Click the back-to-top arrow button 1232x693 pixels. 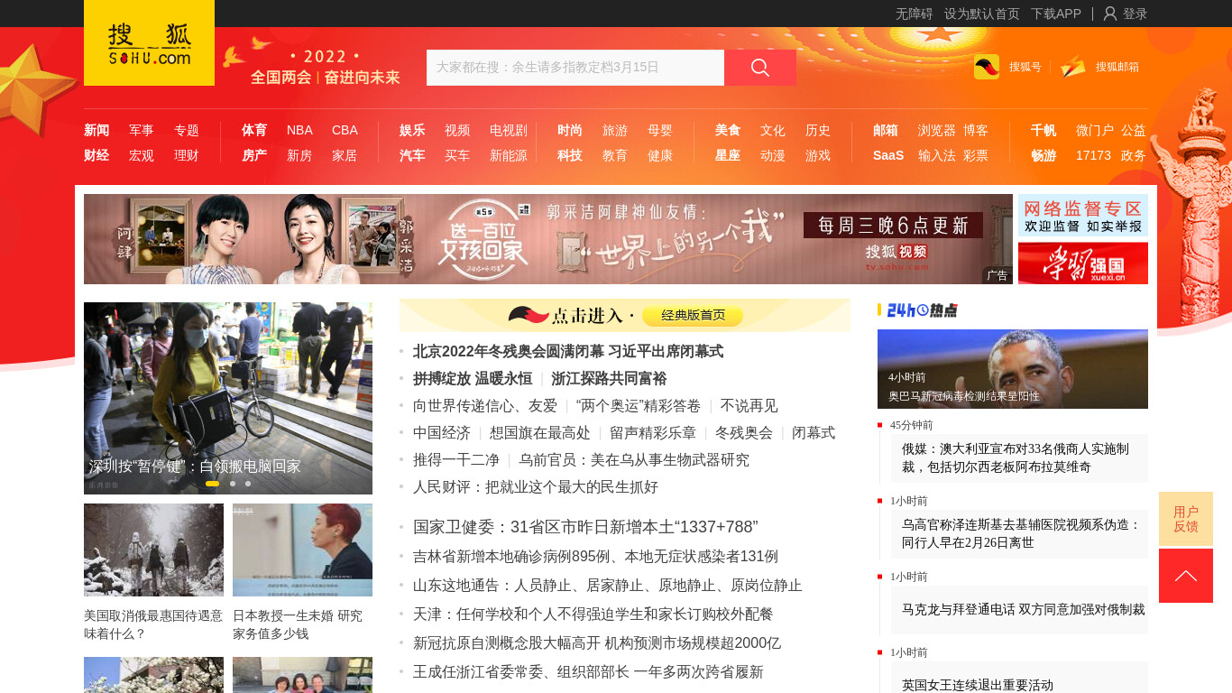pos(1186,576)
